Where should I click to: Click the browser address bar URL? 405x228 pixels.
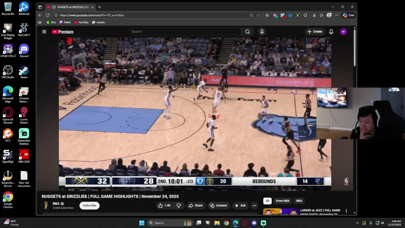[92, 15]
